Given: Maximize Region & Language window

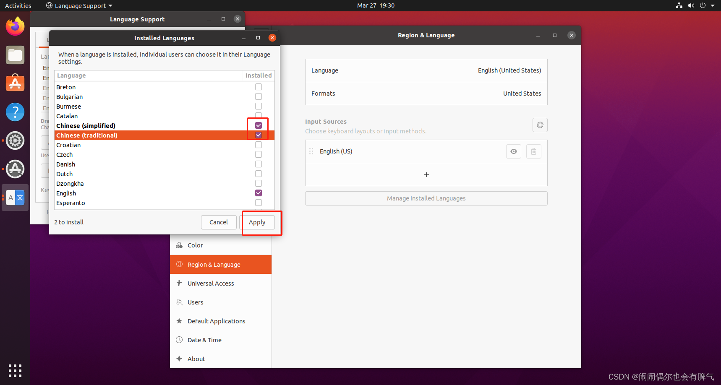Looking at the screenshot, I should pyautogui.click(x=555, y=35).
